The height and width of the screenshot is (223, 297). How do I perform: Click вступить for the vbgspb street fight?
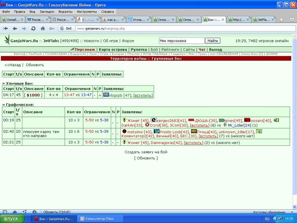(x=143, y=96)
